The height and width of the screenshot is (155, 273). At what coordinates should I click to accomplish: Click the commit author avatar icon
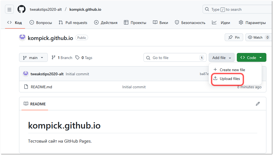pos(26,74)
